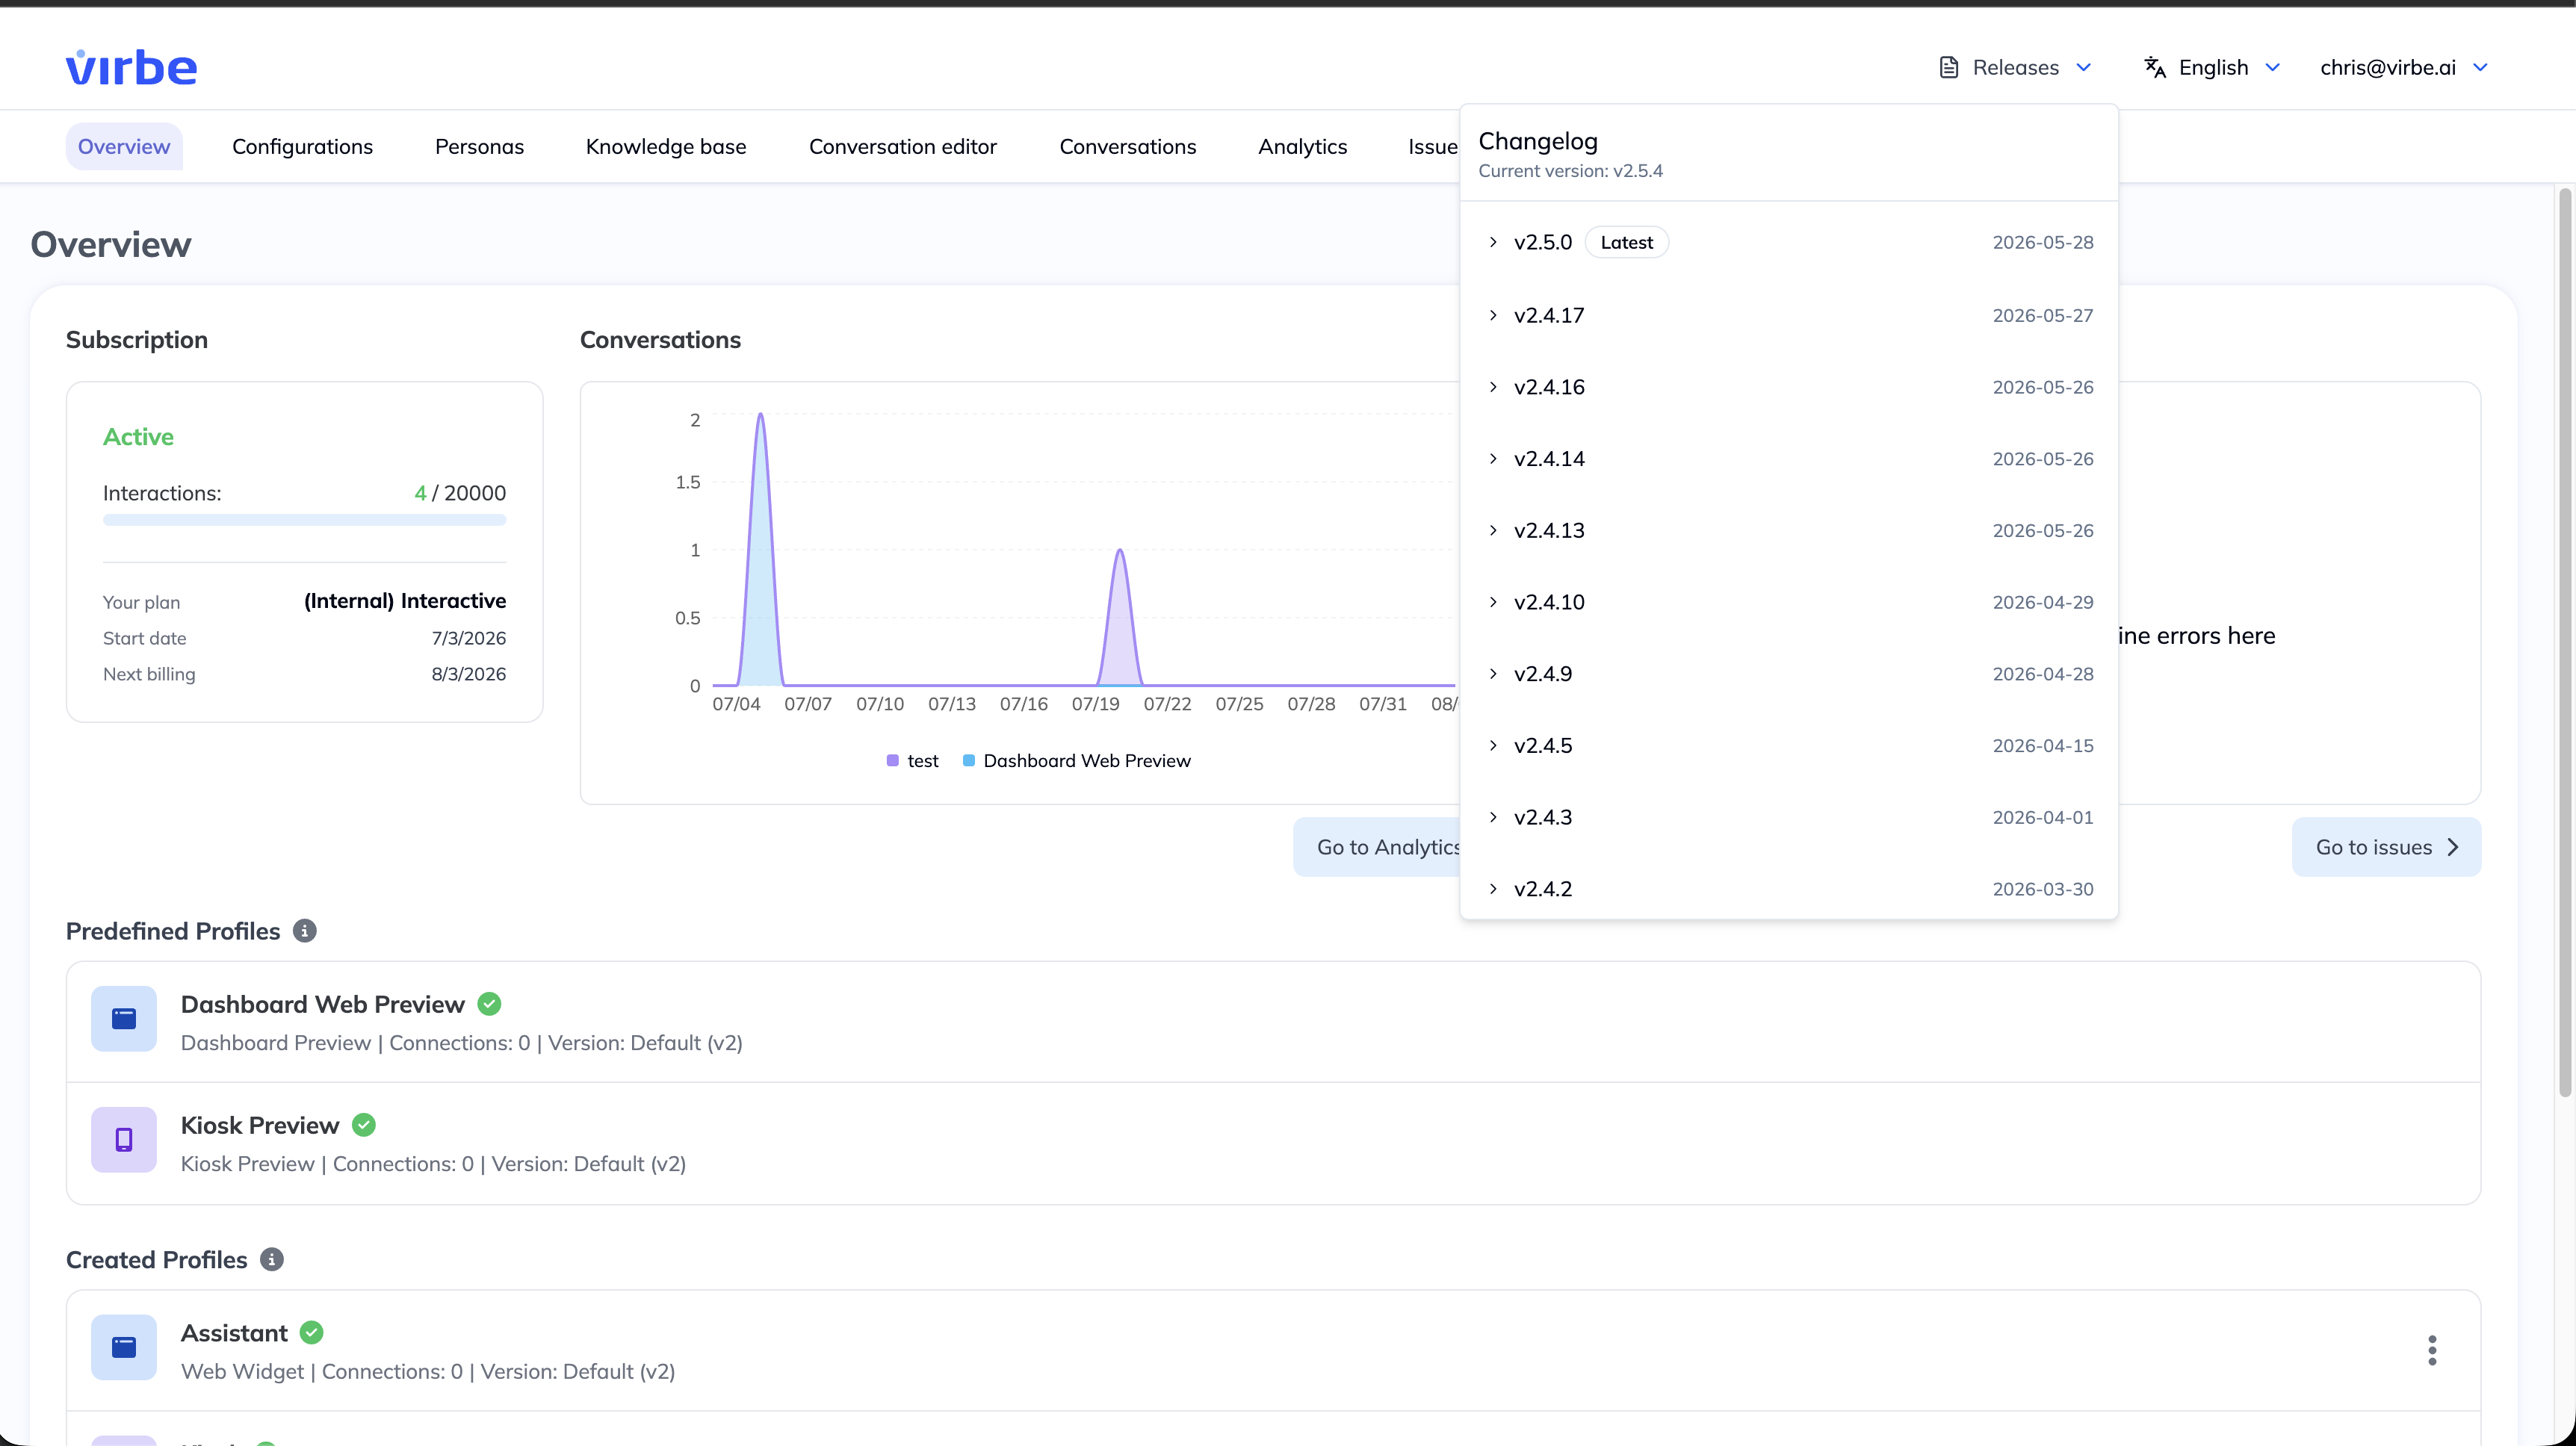Switch to the Conversations tab
Image resolution: width=2576 pixels, height=1446 pixels.
tap(1128, 146)
